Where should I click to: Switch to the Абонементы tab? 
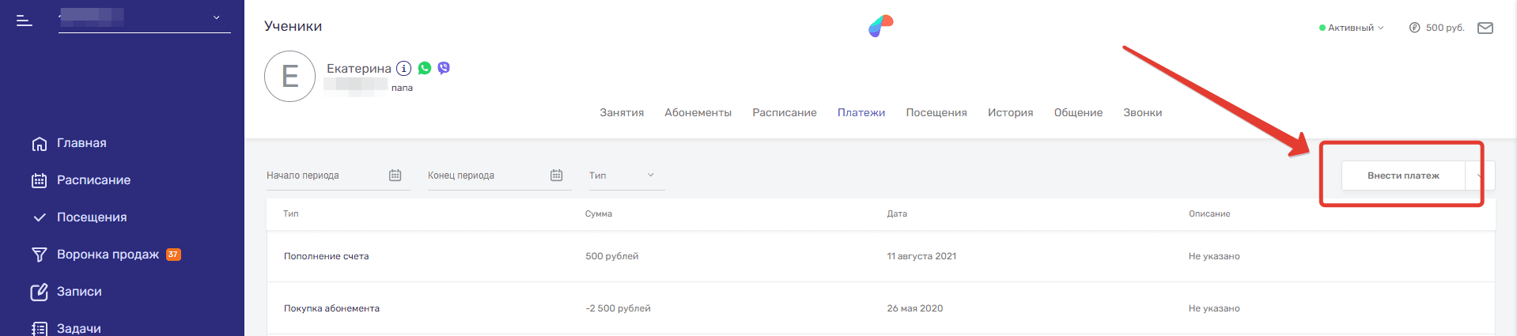click(698, 113)
